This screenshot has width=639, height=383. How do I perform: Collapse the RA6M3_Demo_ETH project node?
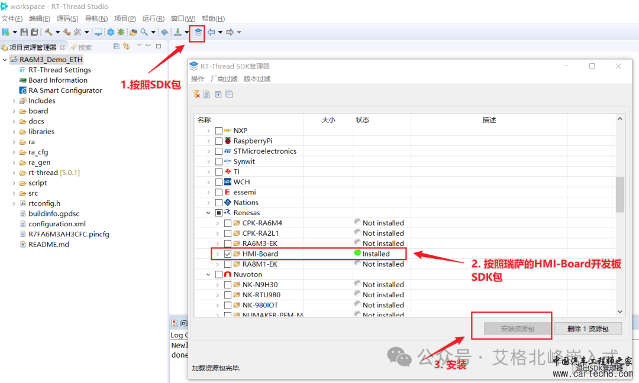pos(5,60)
